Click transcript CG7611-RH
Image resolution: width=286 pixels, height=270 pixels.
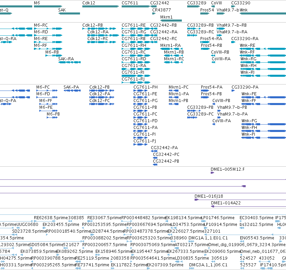pos(136,49)
